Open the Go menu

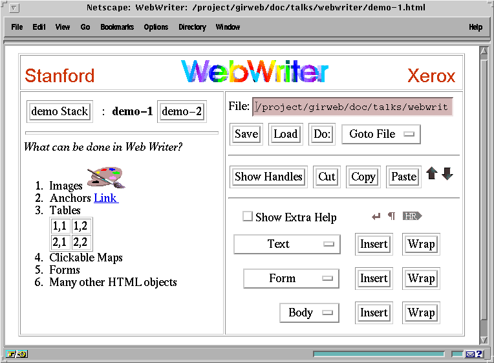click(x=85, y=27)
